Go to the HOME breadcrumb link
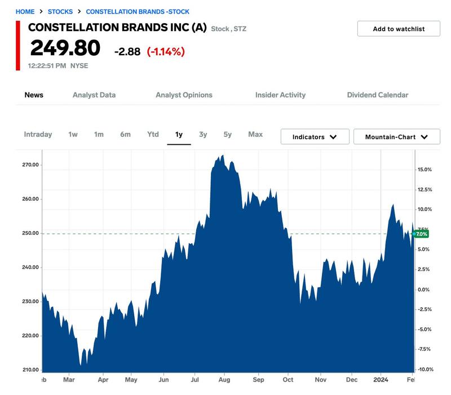The image size is (451, 395). click(x=25, y=12)
